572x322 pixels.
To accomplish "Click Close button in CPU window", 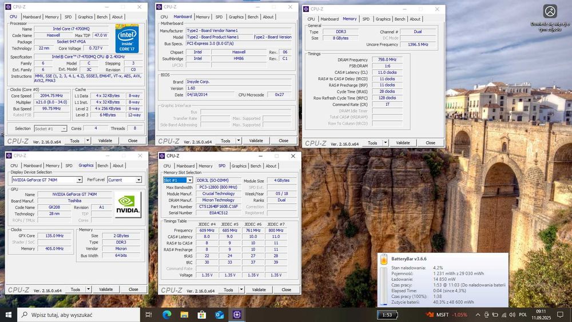I will (133, 140).
